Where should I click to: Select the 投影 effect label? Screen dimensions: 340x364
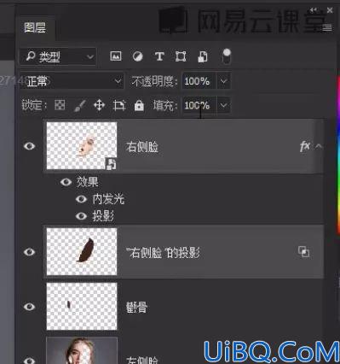tap(103, 216)
